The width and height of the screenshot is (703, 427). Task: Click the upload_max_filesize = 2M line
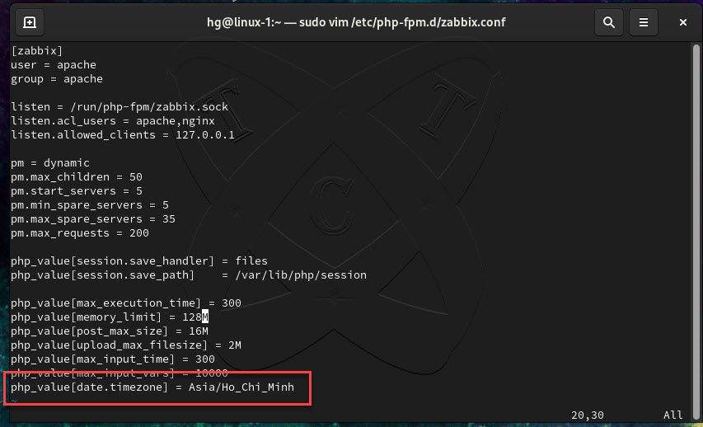(126, 345)
